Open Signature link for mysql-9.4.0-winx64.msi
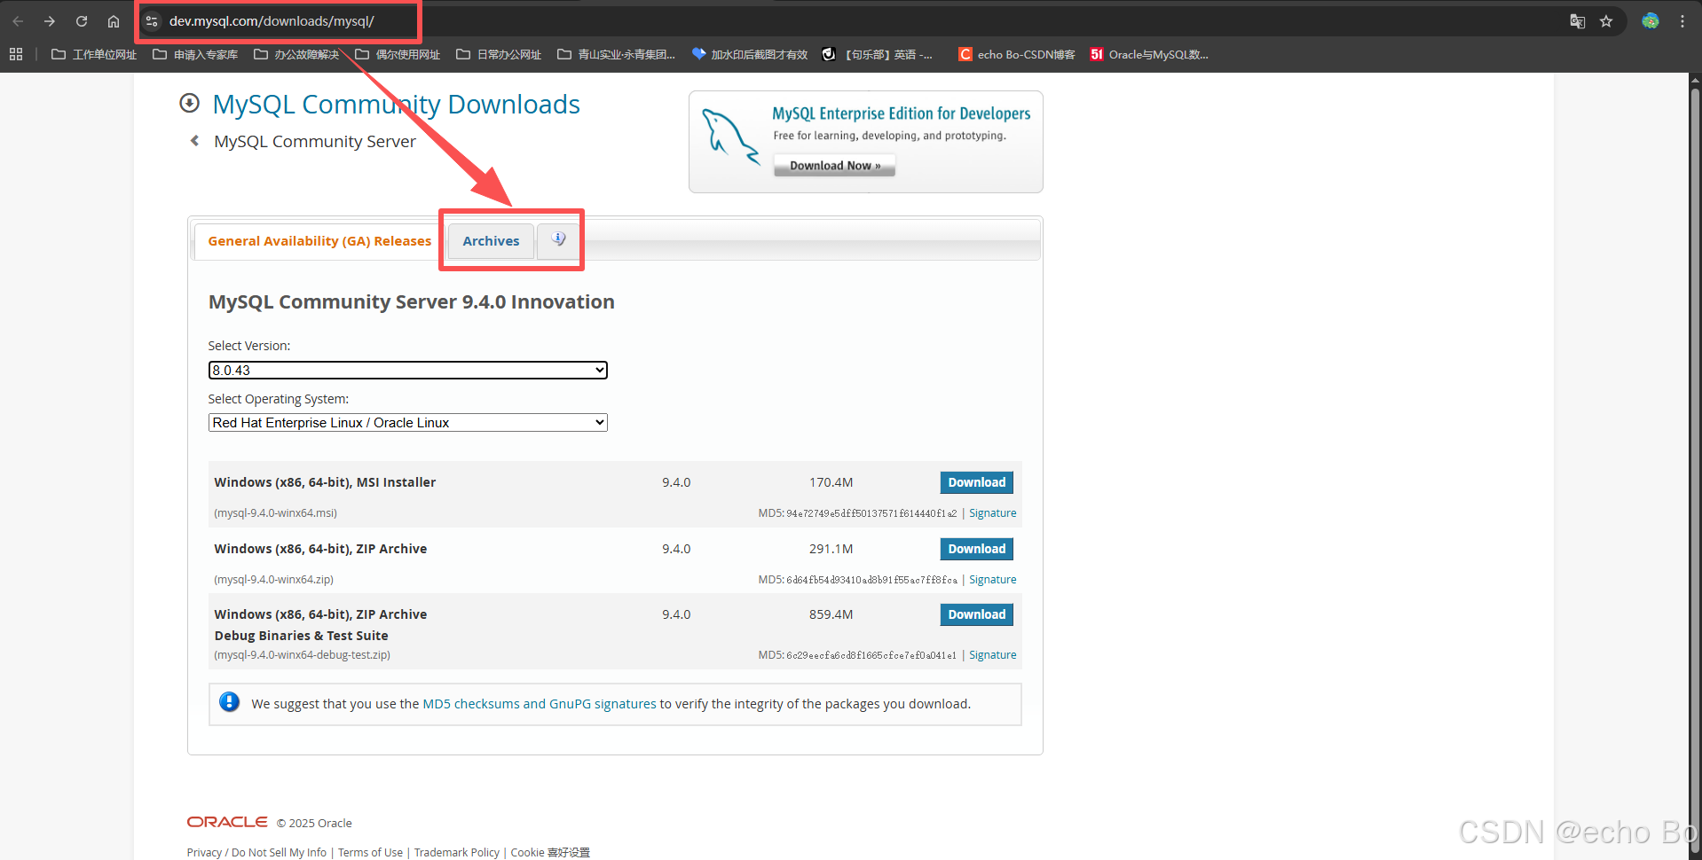 (992, 512)
